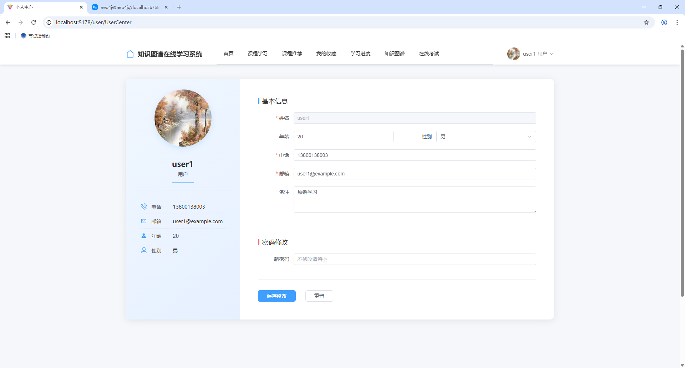Image resolution: width=685 pixels, height=368 pixels.
Task: Go forward in browser history
Action: [x=21, y=22]
